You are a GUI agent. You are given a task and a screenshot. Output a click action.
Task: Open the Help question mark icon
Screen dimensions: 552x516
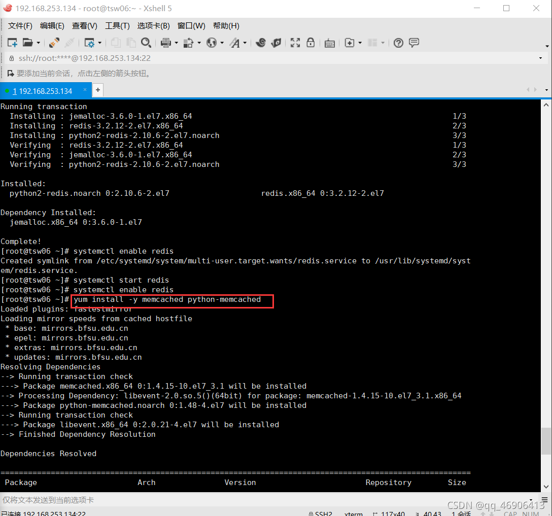point(398,43)
